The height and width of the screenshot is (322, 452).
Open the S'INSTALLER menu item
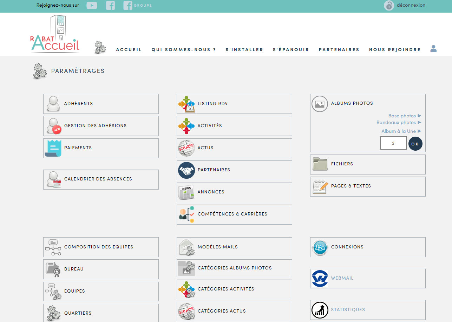pos(244,50)
